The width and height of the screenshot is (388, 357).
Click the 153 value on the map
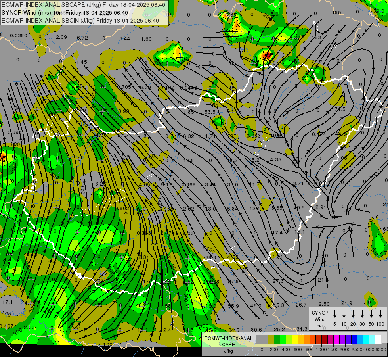pyautogui.click(x=316, y=37)
